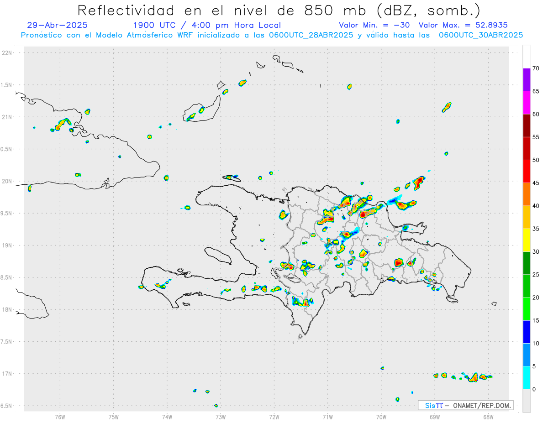Image resolution: width=548 pixels, height=423 pixels.
Task: Select the colorbar tick label '10'
Action: 536,344
